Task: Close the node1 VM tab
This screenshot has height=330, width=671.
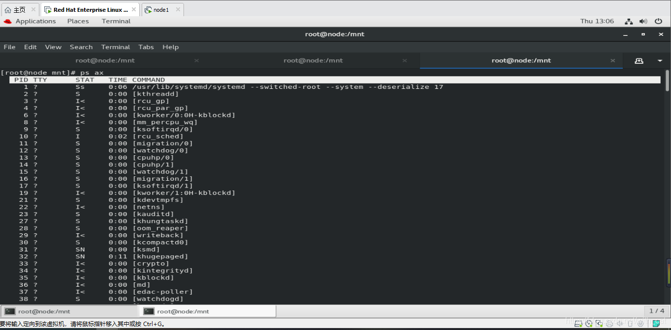Action: 178,9
